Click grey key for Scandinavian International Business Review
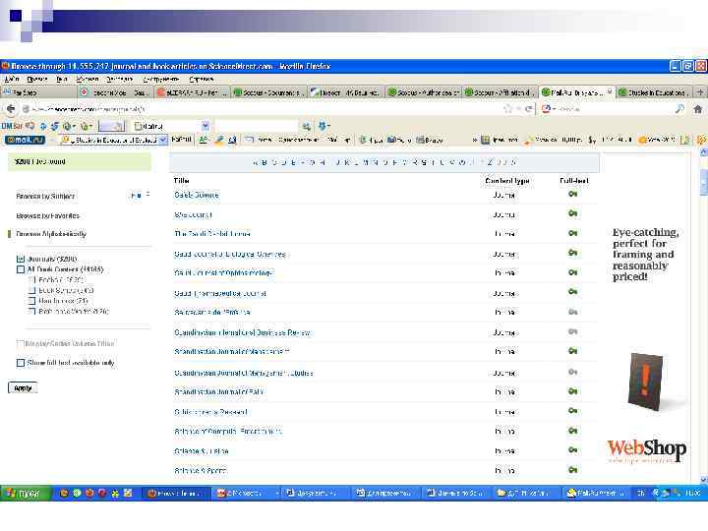The height and width of the screenshot is (531, 708). coord(572,332)
